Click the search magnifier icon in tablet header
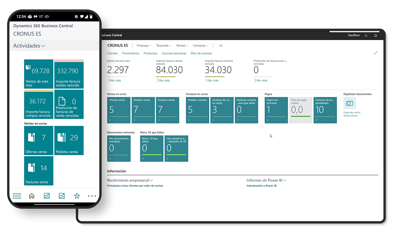 [366, 35]
